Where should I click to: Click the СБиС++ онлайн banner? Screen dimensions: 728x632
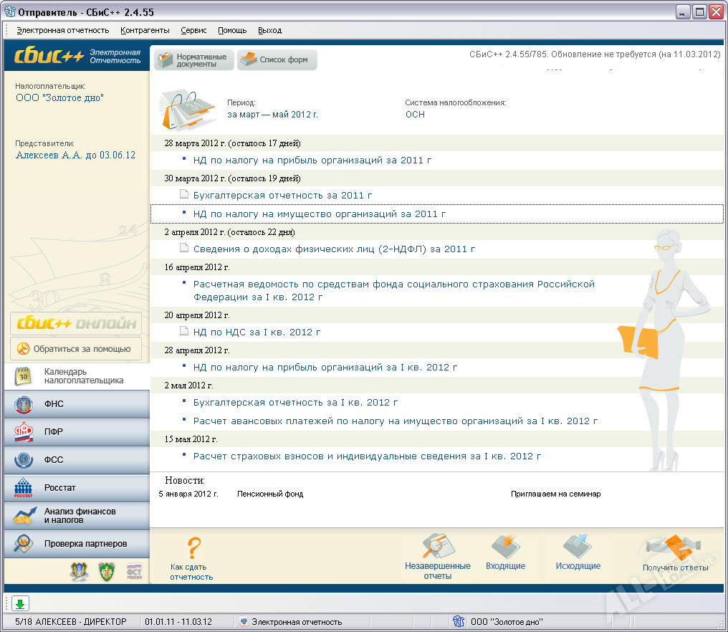point(76,324)
